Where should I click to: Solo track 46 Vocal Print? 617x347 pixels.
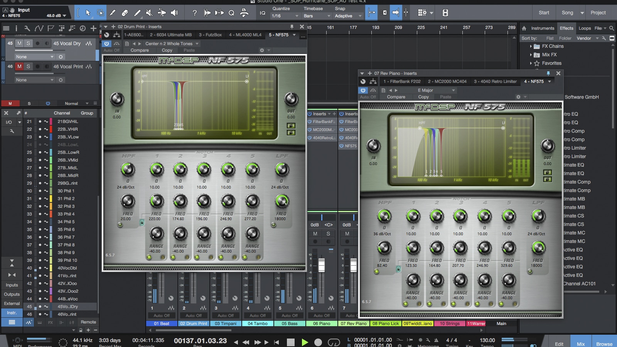28,66
